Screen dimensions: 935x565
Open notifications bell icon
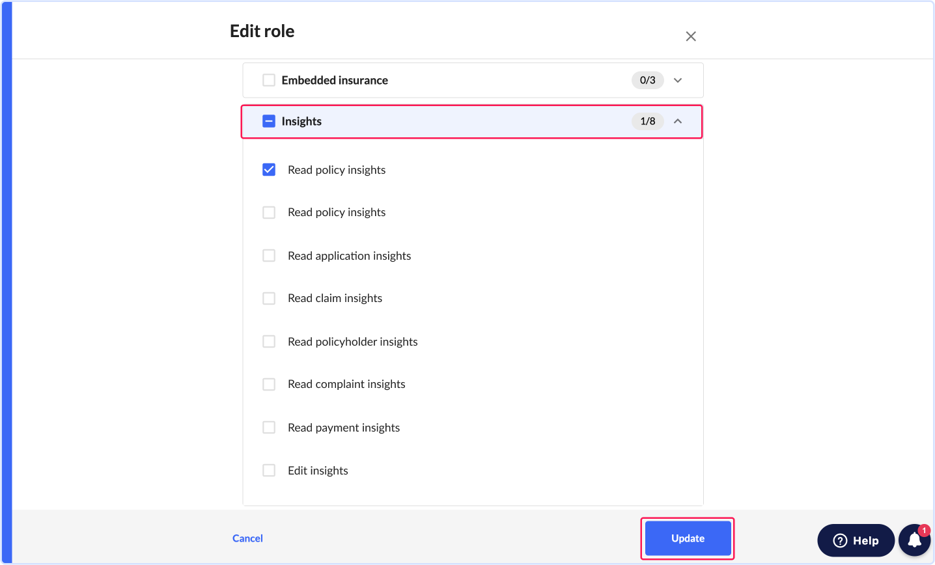tap(914, 540)
